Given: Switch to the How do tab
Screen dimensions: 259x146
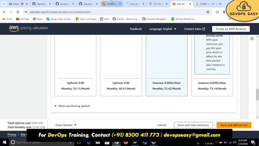Looking at the screenshot, I should point(134,4).
